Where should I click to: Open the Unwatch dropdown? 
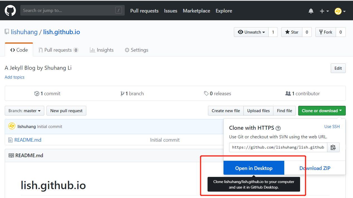(251, 32)
